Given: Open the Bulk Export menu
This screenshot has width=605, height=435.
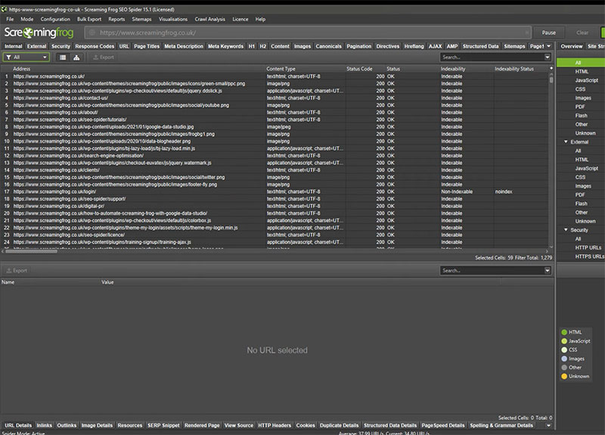Looking at the screenshot, I should (x=89, y=19).
